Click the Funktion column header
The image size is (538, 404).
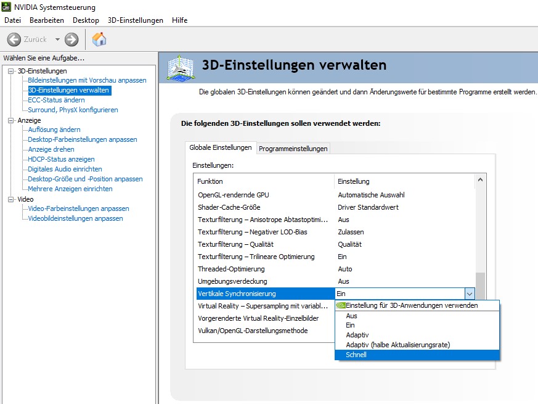(x=264, y=181)
